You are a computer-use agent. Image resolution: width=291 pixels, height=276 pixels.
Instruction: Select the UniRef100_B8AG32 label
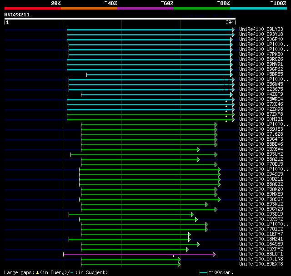pyautogui.click(x=261, y=184)
